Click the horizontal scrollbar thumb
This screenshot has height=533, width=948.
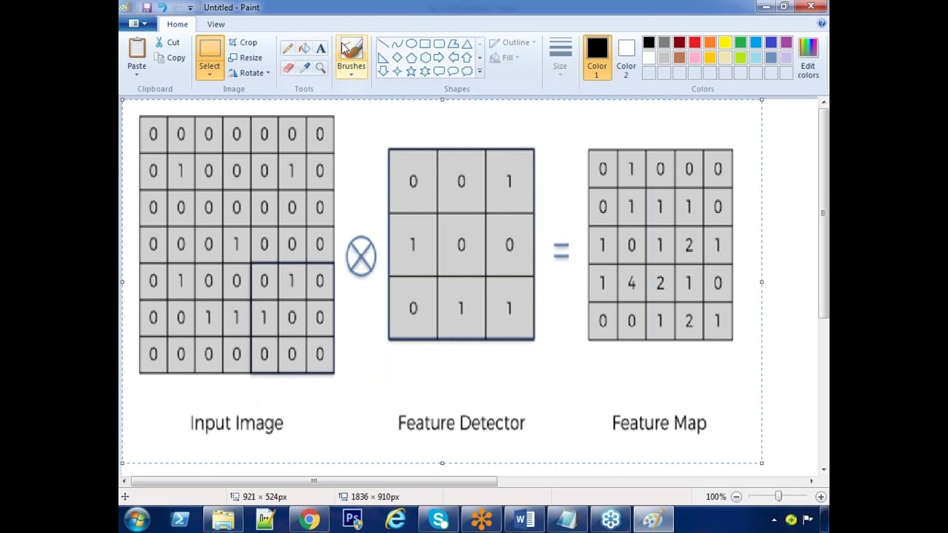click(x=314, y=481)
